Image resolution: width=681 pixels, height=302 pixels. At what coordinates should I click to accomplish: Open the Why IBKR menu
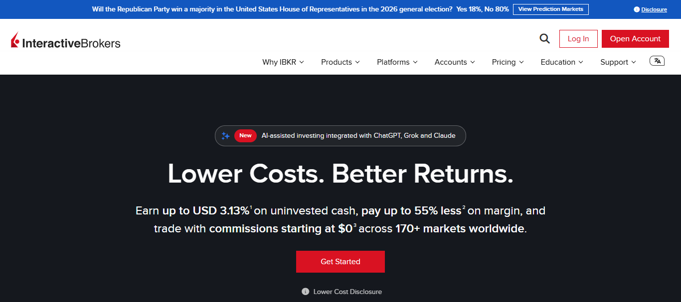[x=283, y=62]
